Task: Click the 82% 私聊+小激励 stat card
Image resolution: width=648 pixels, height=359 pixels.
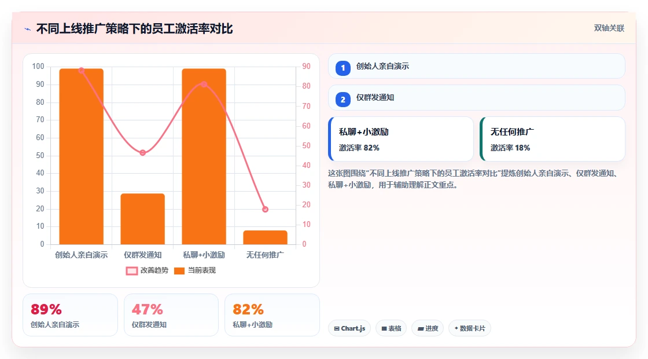Action: pos(272,315)
